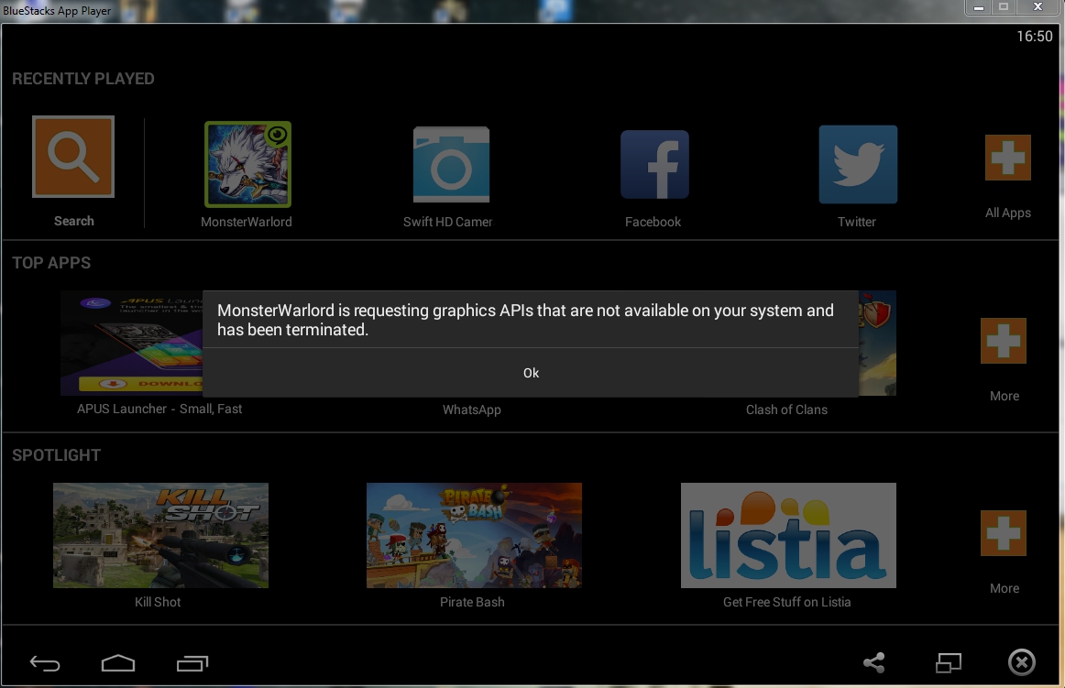Click the 'Pirate Bash' label

pos(472,602)
